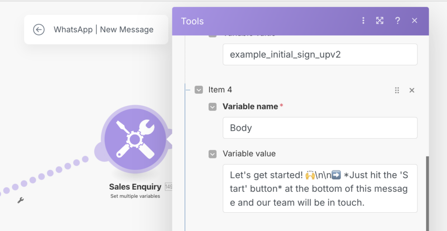Collapse Item 4 using its arrow toggle
447x231 pixels.
199,90
